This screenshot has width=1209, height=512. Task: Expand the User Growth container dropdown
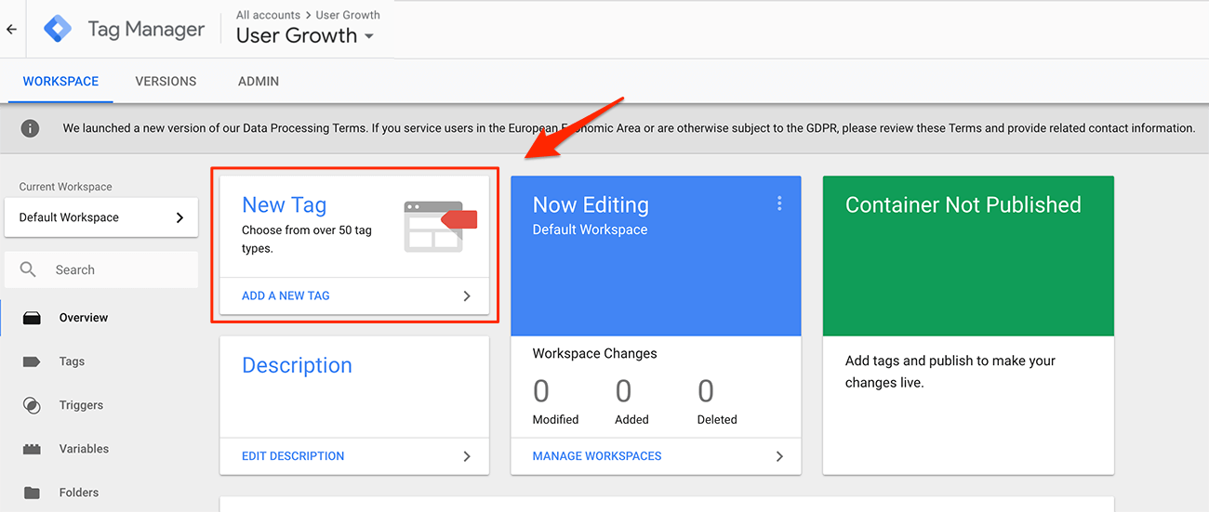[368, 36]
